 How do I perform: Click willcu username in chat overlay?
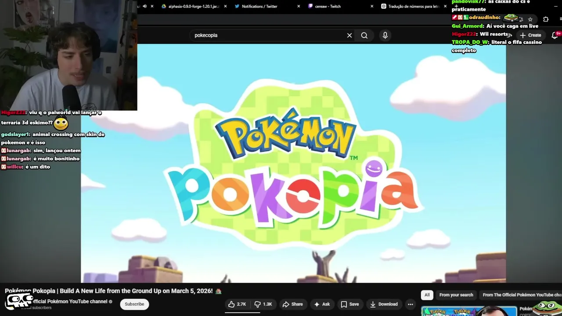click(14, 167)
